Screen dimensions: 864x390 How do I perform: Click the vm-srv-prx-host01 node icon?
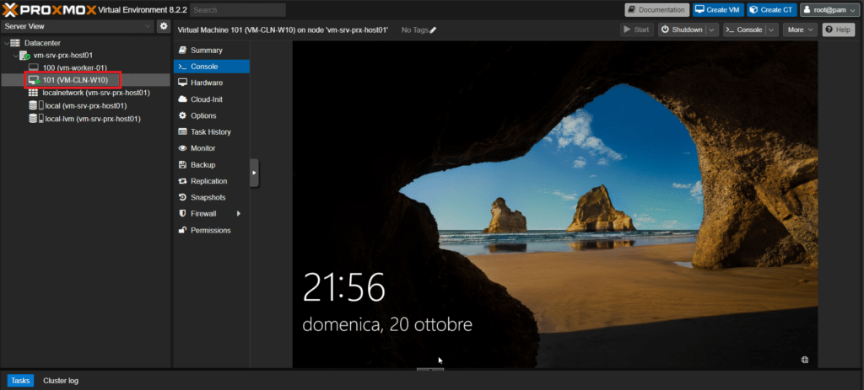pyautogui.click(x=24, y=56)
